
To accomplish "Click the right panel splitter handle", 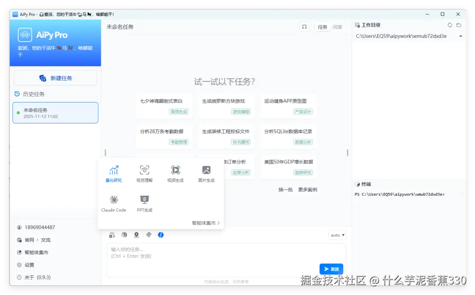I will 347,153.
